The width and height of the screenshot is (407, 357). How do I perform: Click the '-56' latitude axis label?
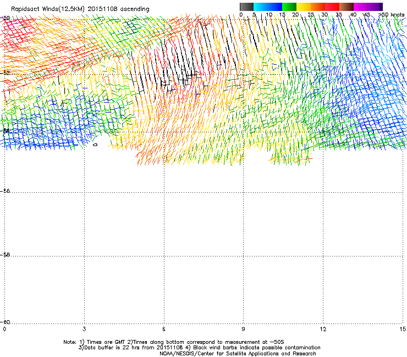tap(5, 191)
